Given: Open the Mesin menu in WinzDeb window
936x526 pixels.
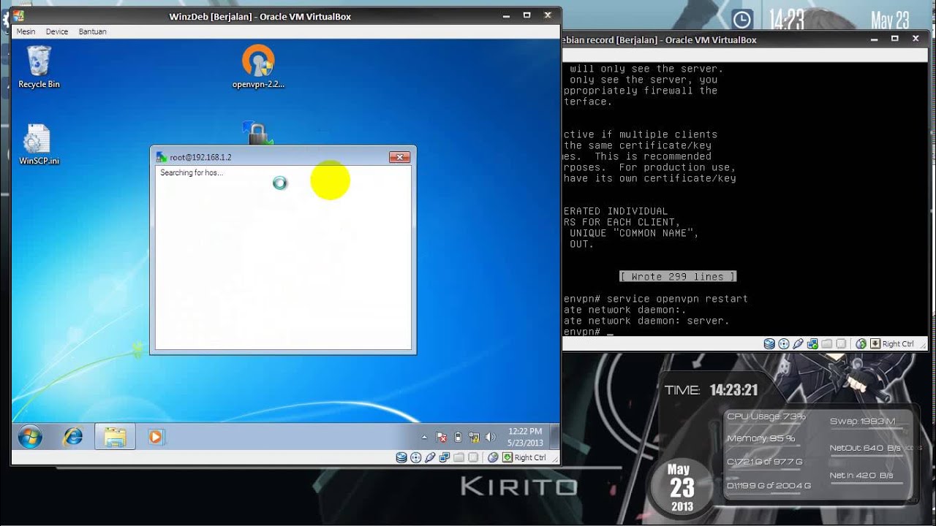Looking at the screenshot, I should (26, 31).
